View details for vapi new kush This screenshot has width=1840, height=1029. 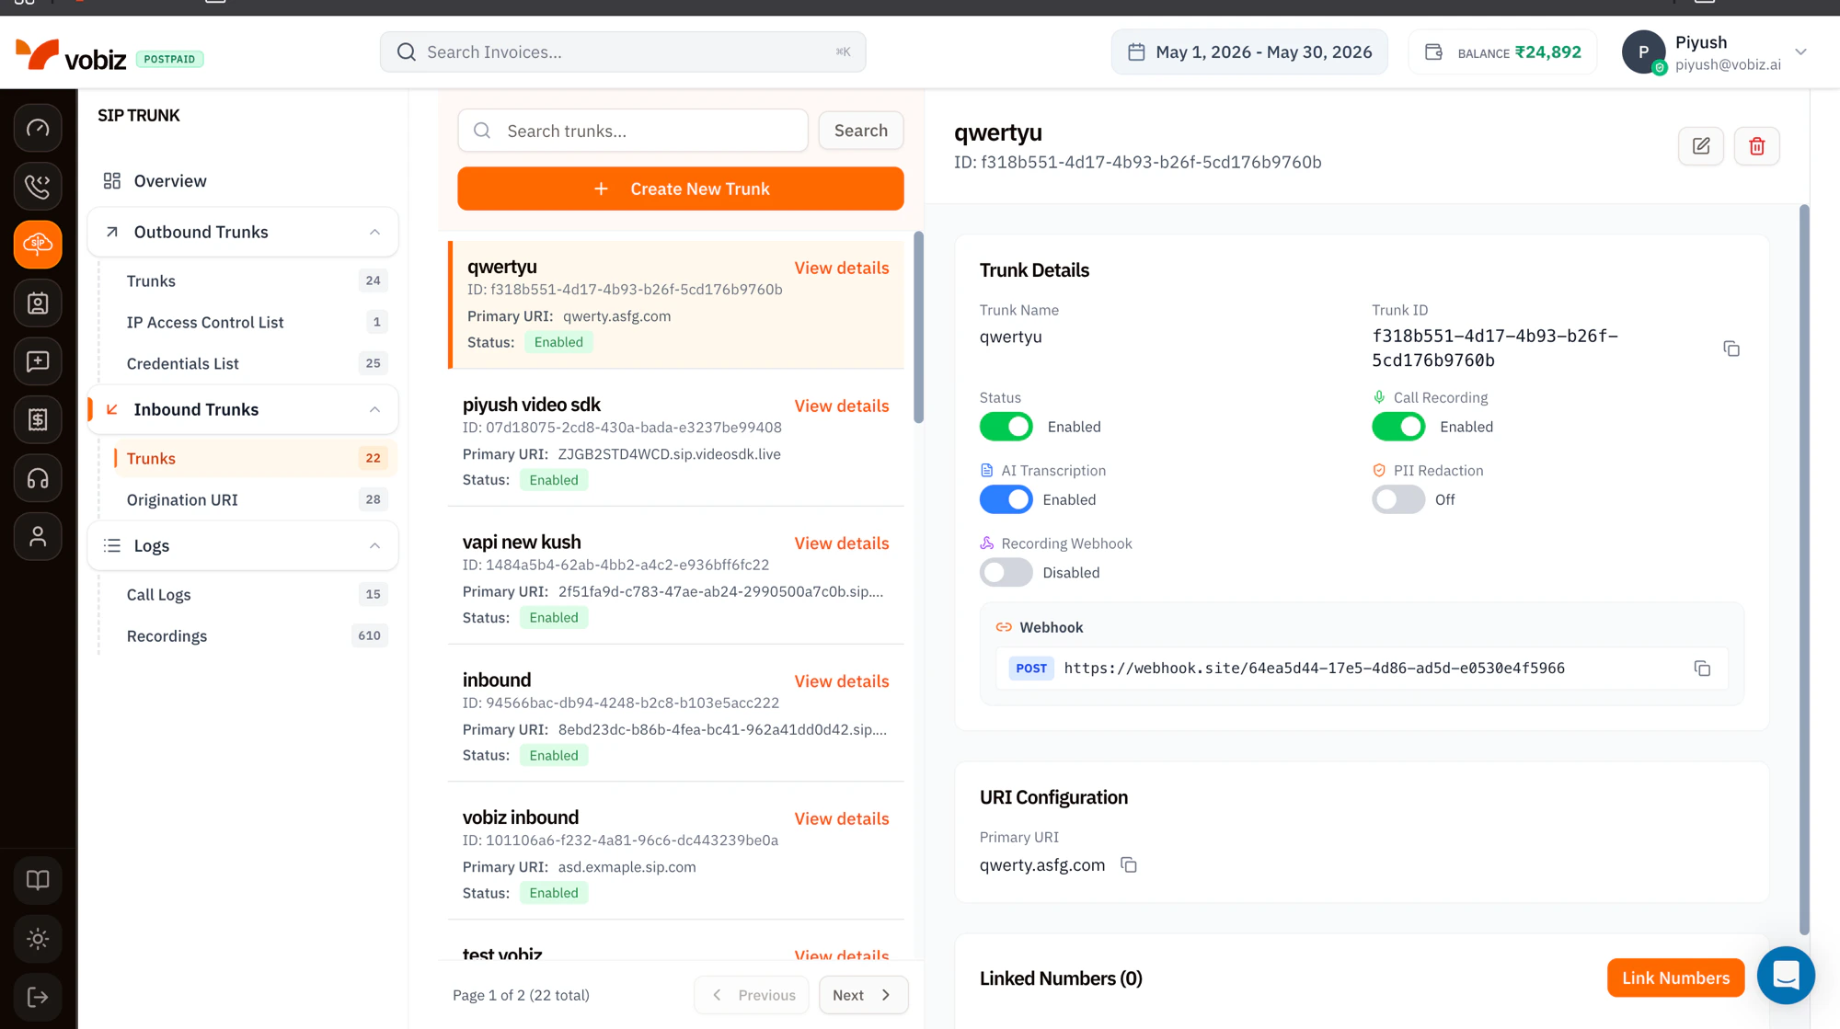coord(841,543)
